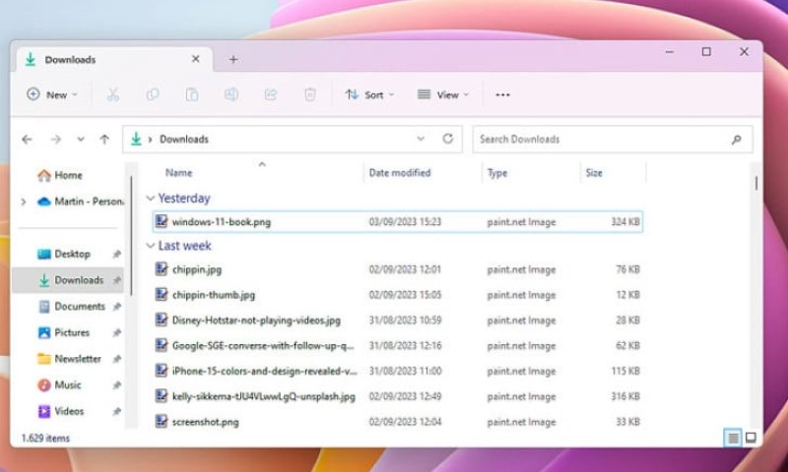Image resolution: width=788 pixels, height=472 pixels.
Task: Go back with the left arrow
Action: pos(28,140)
